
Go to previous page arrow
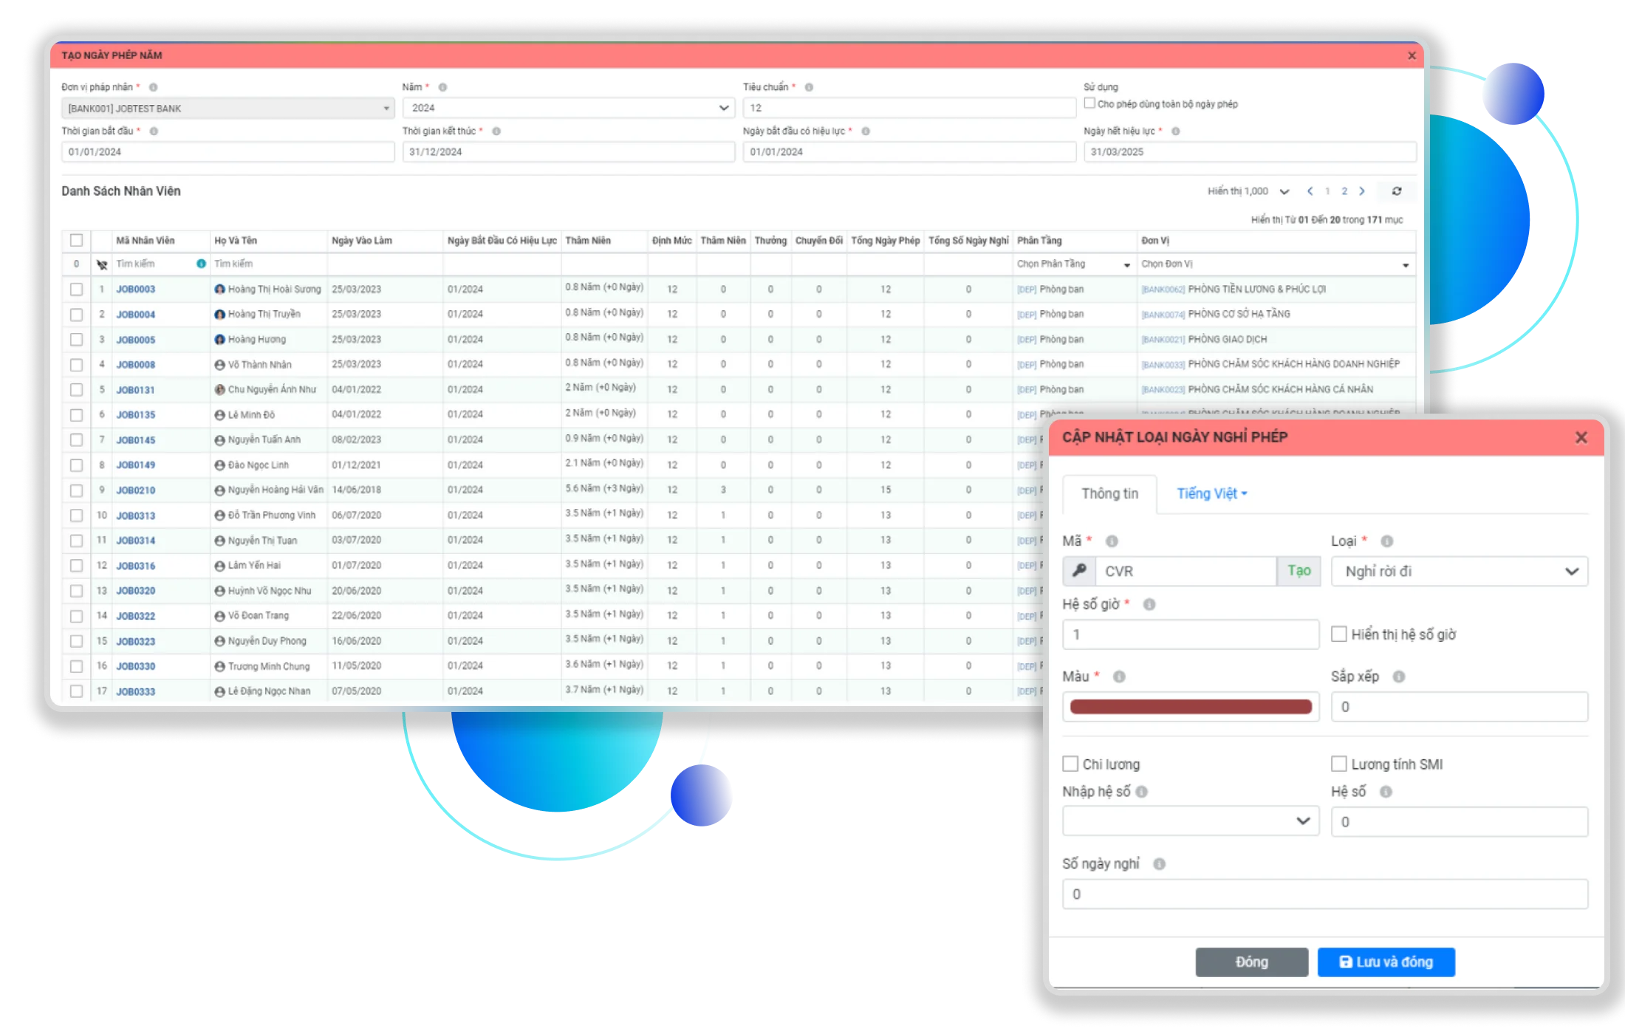tap(1310, 191)
